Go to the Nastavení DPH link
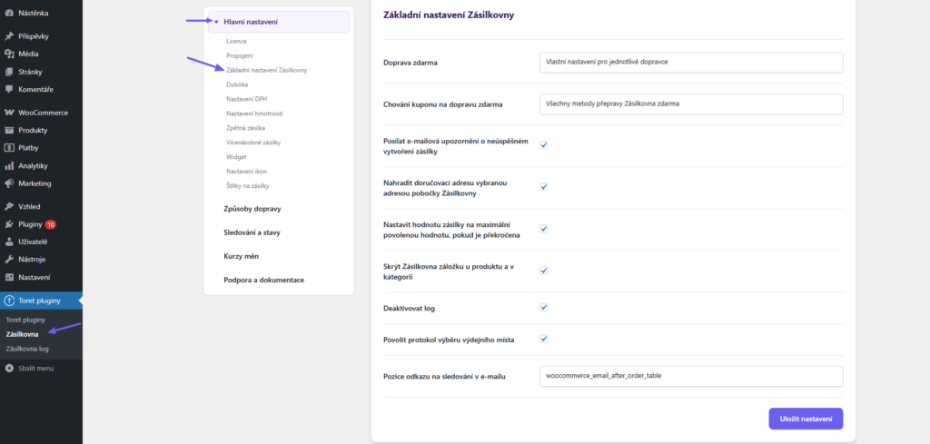Screen dimensions: 930x444 [x=246, y=98]
